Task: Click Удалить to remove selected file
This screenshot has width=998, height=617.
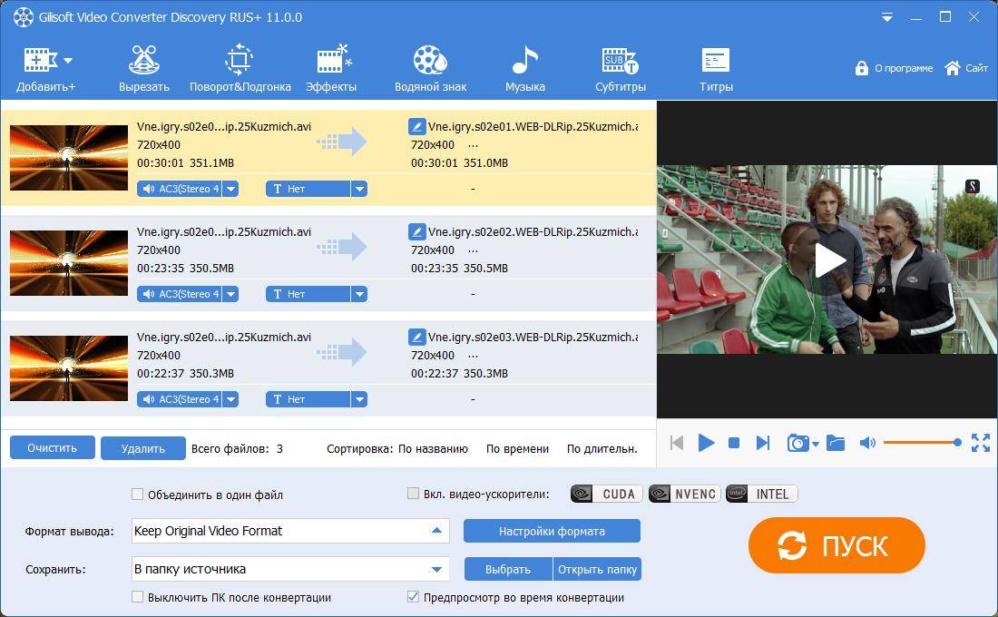Action: point(143,448)
